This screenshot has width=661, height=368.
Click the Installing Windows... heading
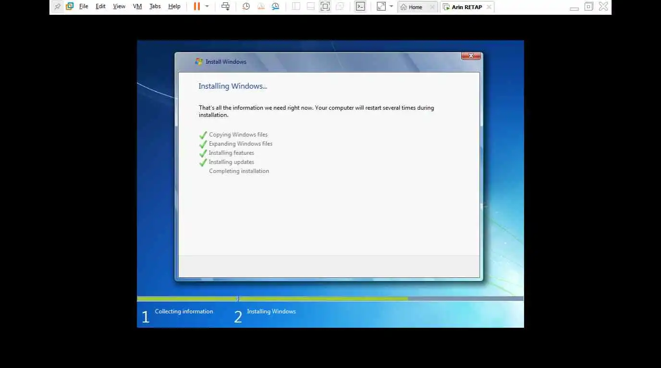pyautogui.click(x=233, y=86)
